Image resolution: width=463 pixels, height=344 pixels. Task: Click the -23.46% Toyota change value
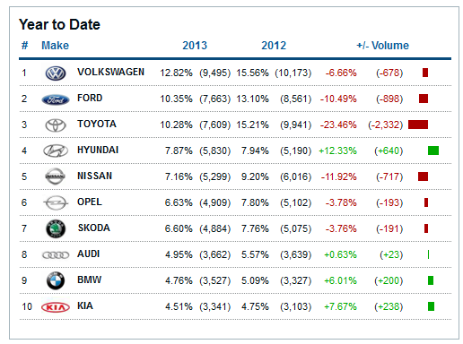click(338, 125)
